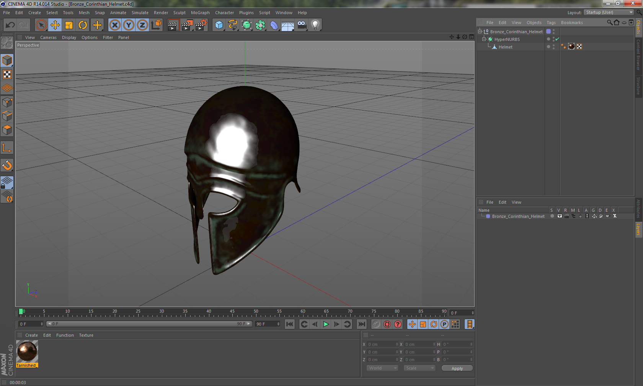Image resolution: width=643 pixels, height=386 pixels.
Task: Click Helmet's material texture tag
Action: (571, 46)
